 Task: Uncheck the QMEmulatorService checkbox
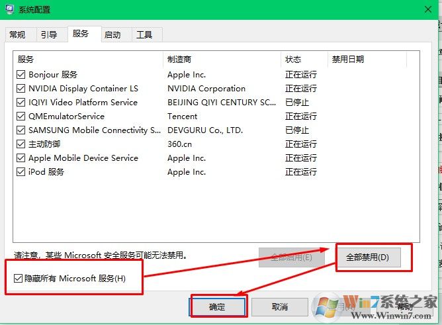click(x=21, y=116)
